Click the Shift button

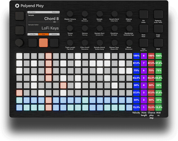(158, 43)
